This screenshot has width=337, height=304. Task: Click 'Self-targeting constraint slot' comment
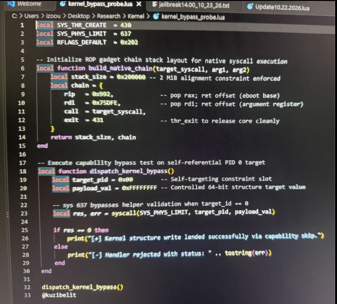tap(216, 179)
